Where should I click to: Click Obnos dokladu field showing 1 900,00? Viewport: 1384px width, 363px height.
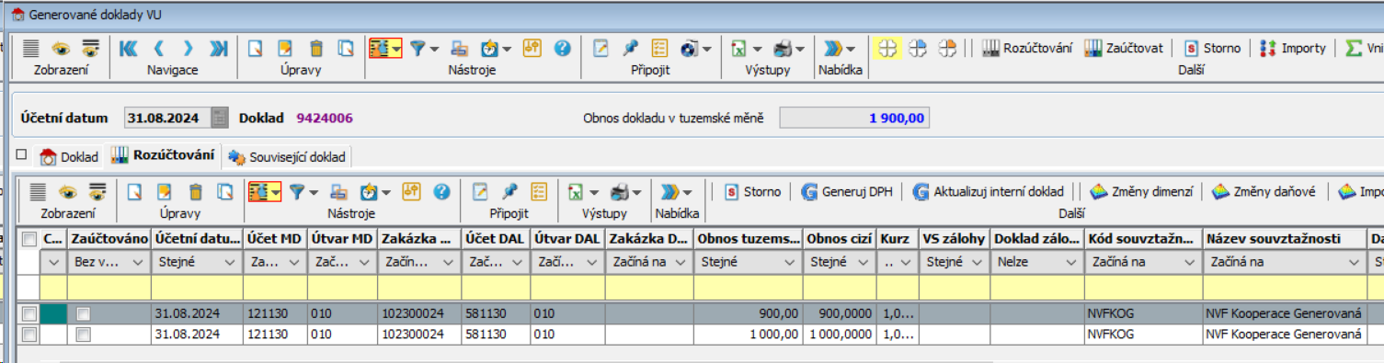(x=854, y=118)
